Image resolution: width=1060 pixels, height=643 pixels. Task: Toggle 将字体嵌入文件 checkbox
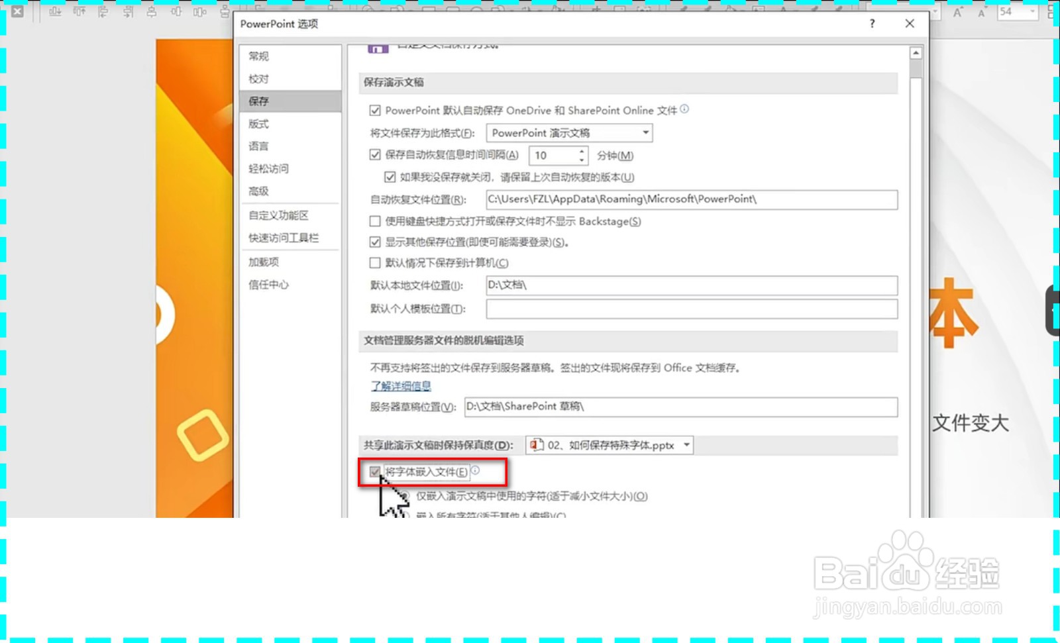click(x=375, y=471)
